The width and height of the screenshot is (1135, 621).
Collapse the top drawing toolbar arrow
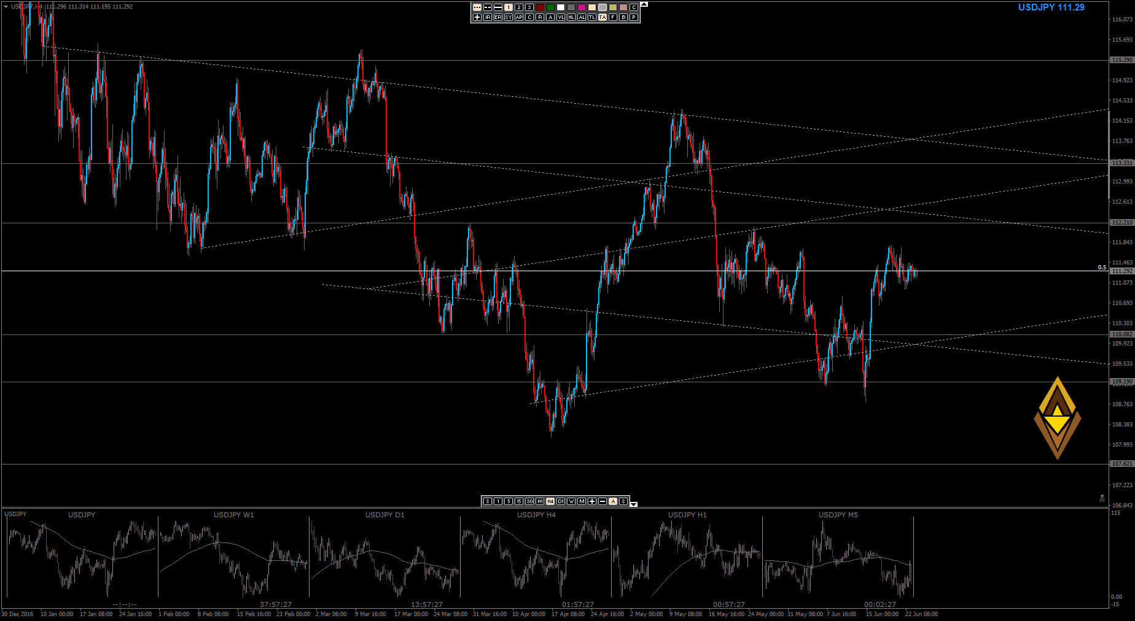click(644, 4)
